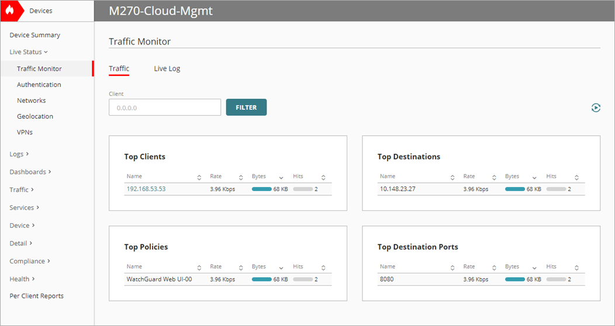Viewport: 615px width, 326px height.
Task: Click WatchGuard Web UI-00 policy row
Action: point(228,279)
